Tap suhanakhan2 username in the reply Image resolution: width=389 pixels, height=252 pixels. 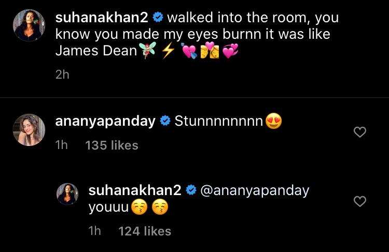click(x=135, y=190)
